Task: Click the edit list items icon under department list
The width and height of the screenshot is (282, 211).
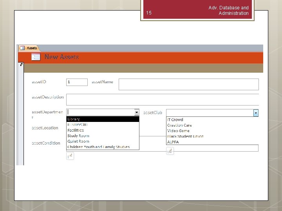Action: [70, 156]
